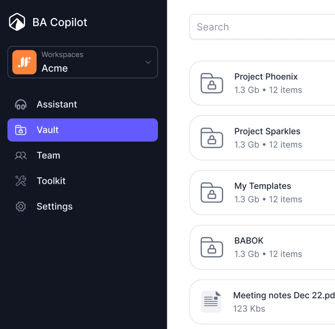Select the Vault menu item
Screen dimensions: 335x329
[83, 130]
